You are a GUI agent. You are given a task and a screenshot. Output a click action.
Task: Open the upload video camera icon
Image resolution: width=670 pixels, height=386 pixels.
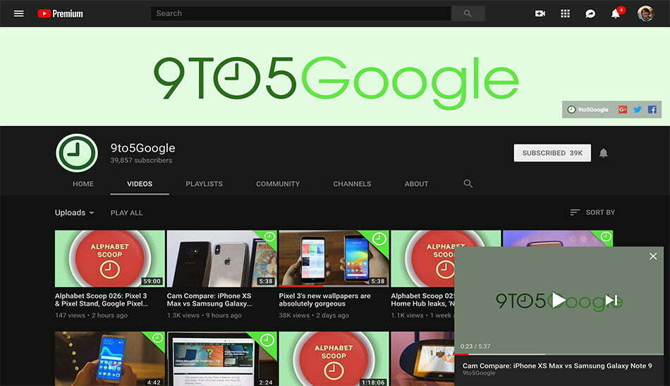pyautogui.click(x=540, y=13)
